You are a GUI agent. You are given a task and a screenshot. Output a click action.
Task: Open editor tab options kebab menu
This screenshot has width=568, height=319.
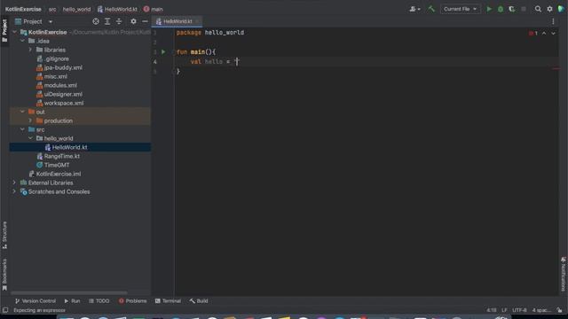pyautogui.click(x=553, y=21)
